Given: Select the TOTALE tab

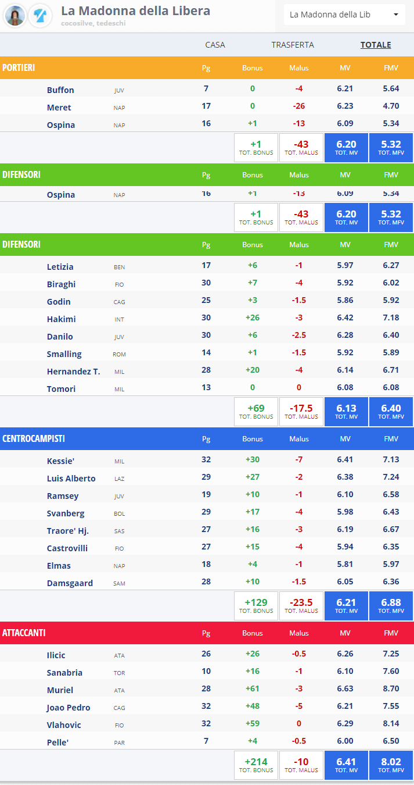Looking at the screenshot, I should click(x=376, y=45).
